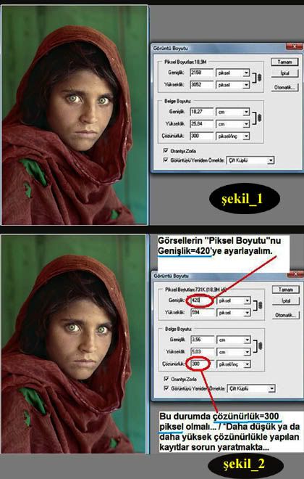Click pixel dimensions chain link icon, upper dialog
304x479 pixels.
tap(260, 78)
